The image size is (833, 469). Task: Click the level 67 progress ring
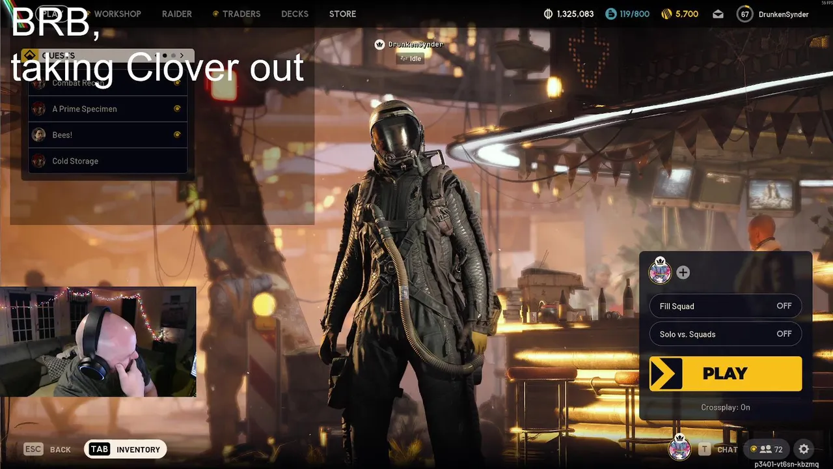[x=745, y=14]
